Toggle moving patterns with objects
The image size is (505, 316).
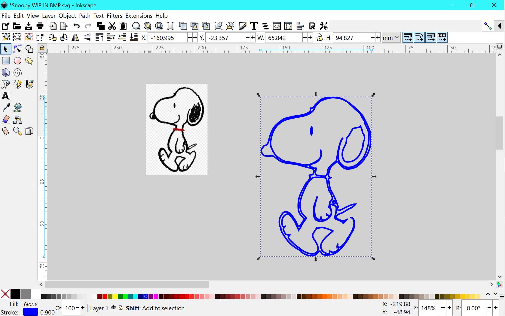442,38
